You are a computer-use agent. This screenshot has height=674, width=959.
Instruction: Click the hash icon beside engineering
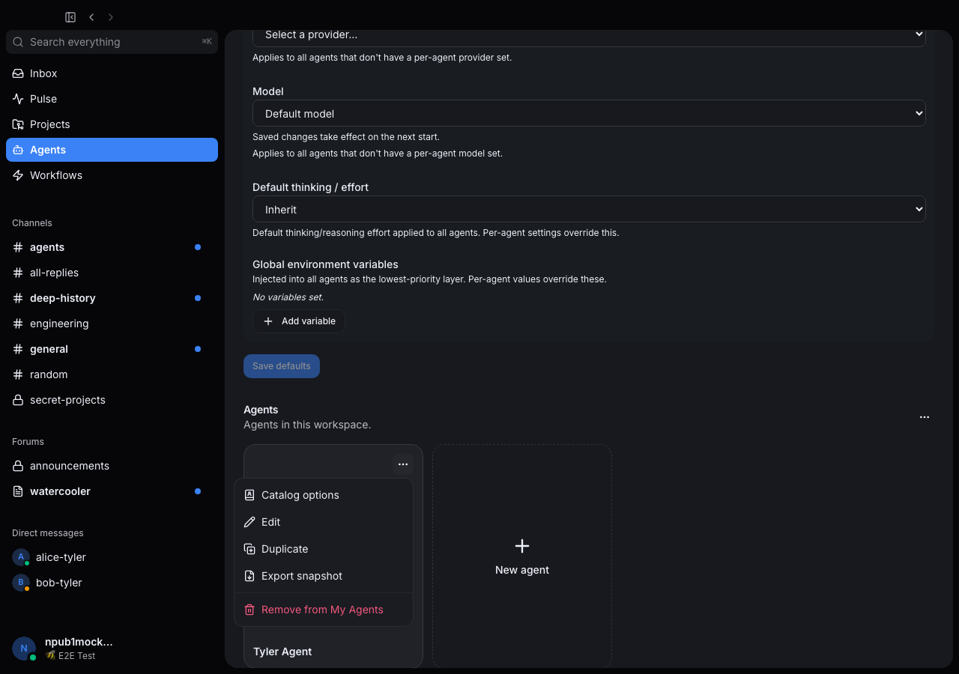point(18,324)
